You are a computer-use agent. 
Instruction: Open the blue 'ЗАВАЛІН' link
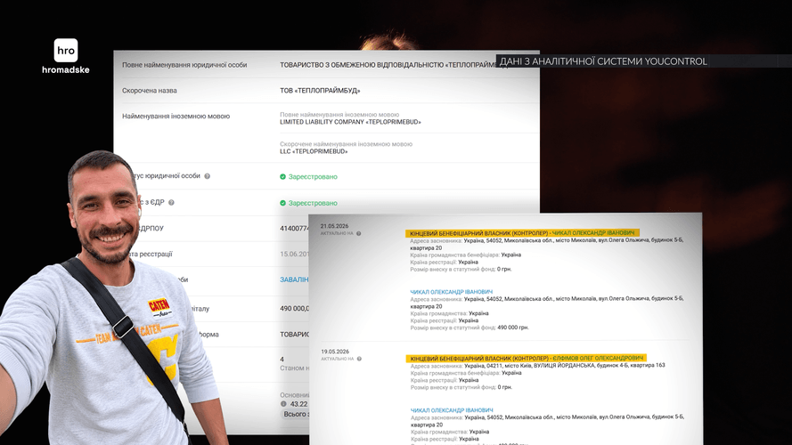294,279
